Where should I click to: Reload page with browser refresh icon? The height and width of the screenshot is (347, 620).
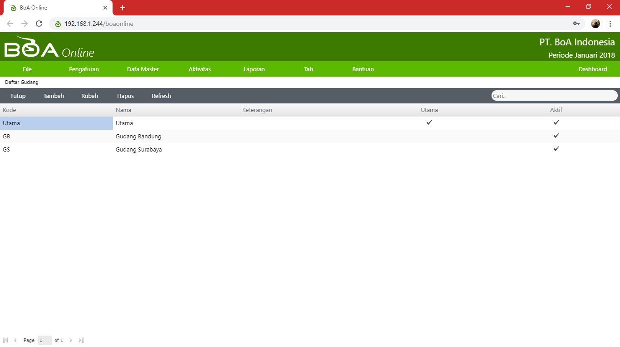[39, 24]
